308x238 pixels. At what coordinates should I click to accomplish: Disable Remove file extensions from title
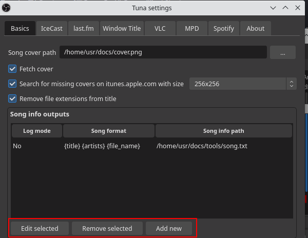12,98
